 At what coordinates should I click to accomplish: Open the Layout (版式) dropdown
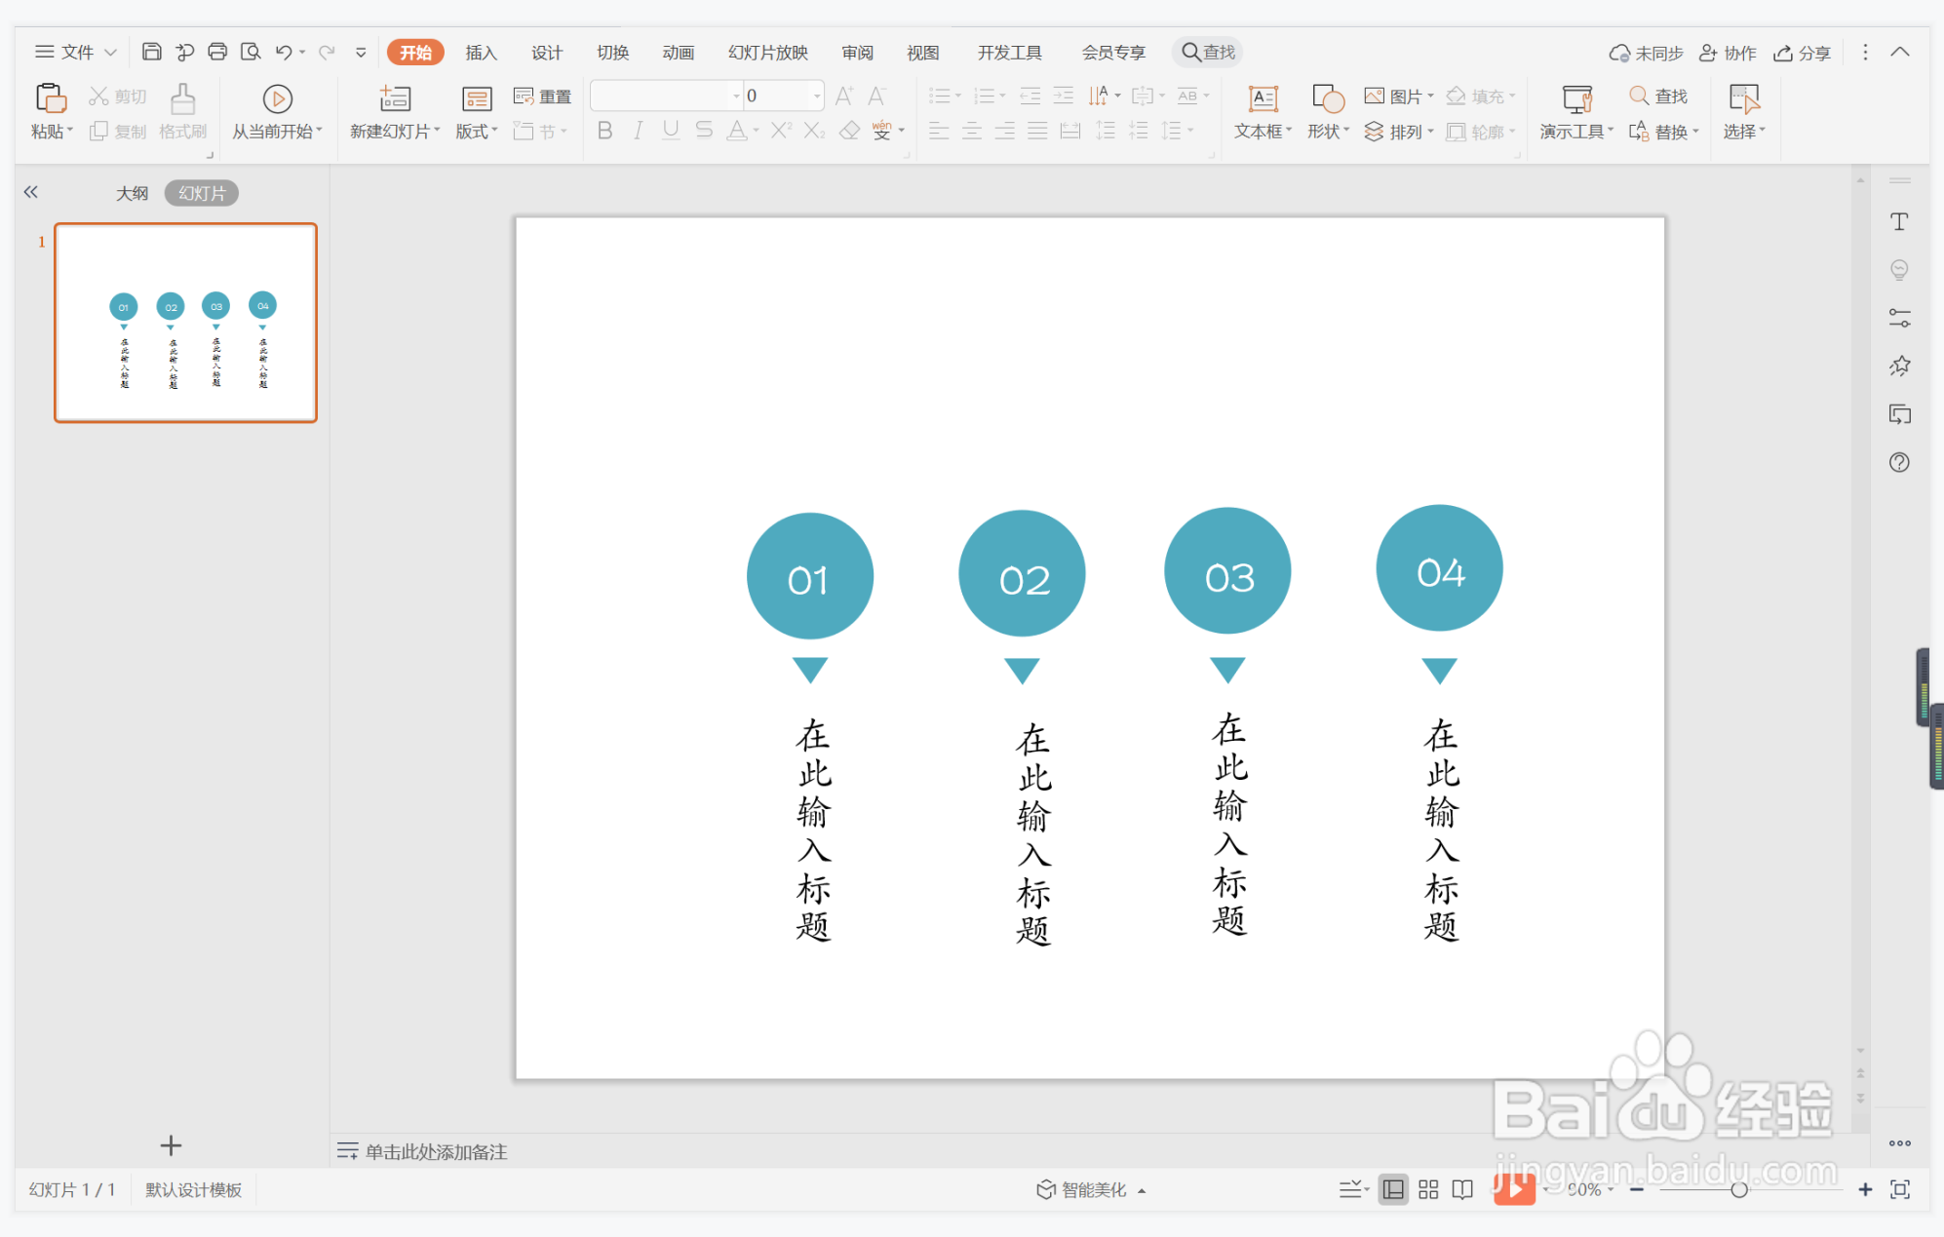pos(477,131)
